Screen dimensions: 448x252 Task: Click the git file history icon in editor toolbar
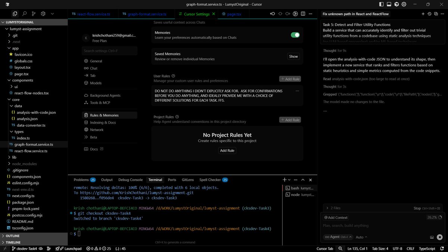pyautogui.click(x=295, y=14)
